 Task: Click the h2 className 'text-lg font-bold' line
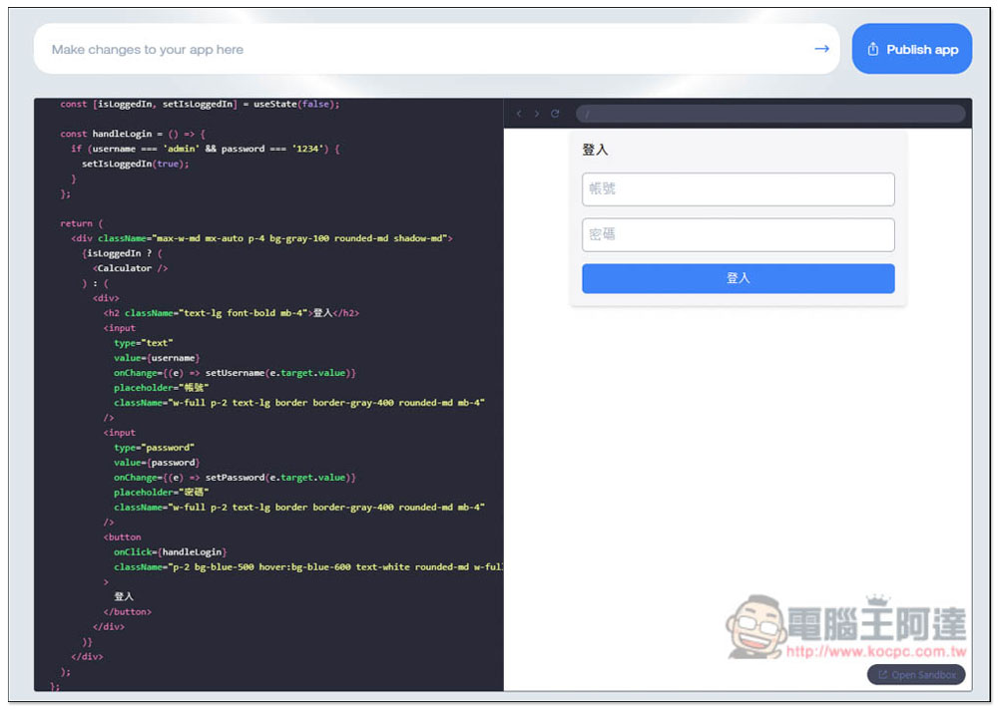click(232, 313)
